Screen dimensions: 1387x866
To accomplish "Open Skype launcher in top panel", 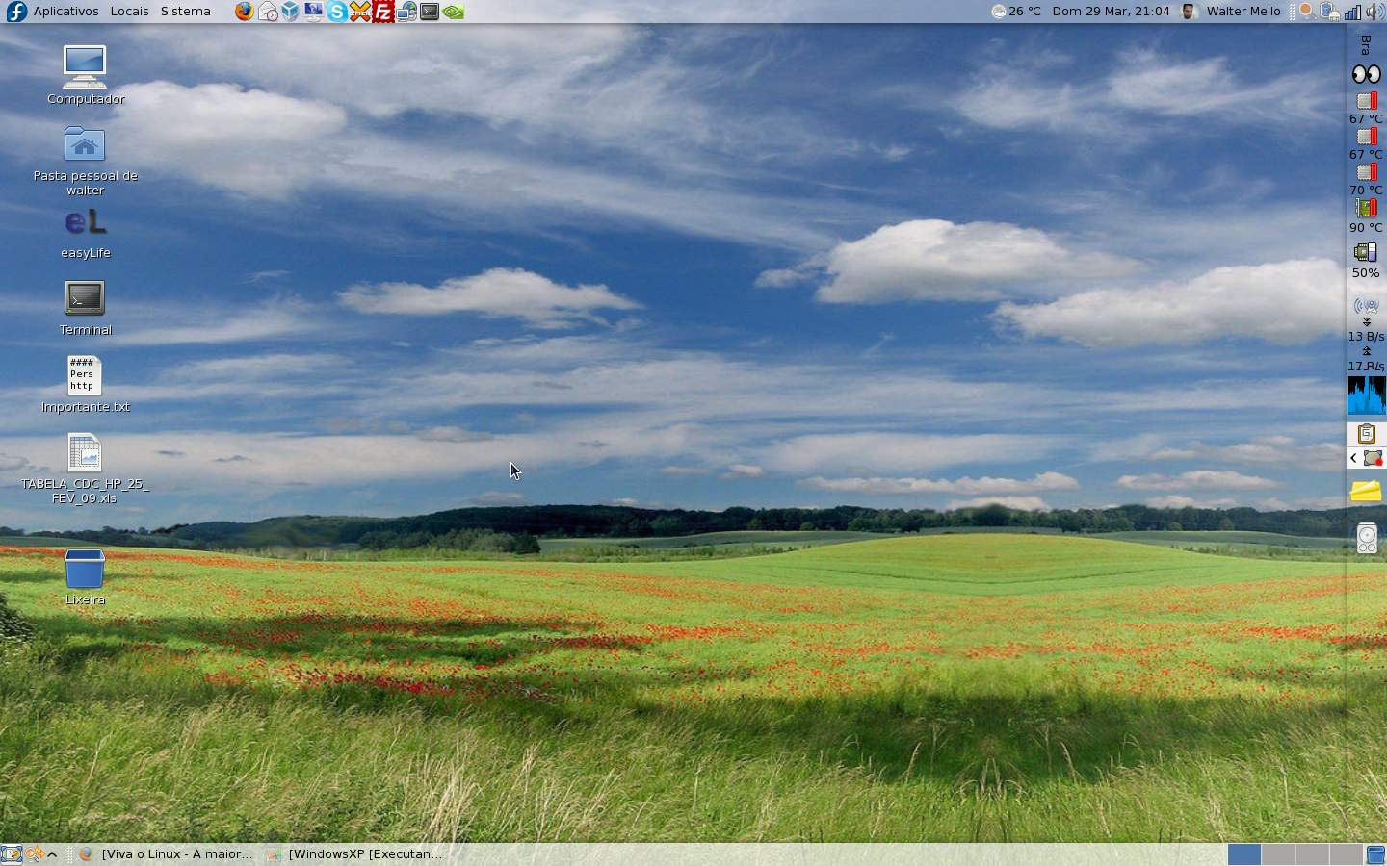I will tap(337, 12).
